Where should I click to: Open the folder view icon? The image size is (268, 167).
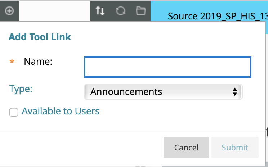(x=141, y=11)
